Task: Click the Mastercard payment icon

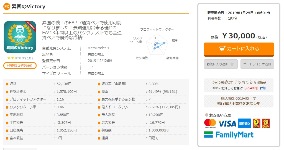Action: pyautogui.click(x=210, y=123)
